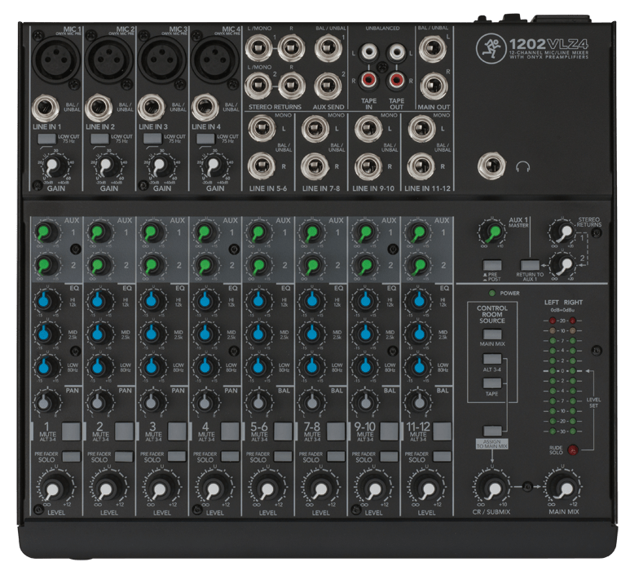Click the channel 2 PAN knob
The width and height of the screenshot is (630, 571).
click(x=99, y=401)
